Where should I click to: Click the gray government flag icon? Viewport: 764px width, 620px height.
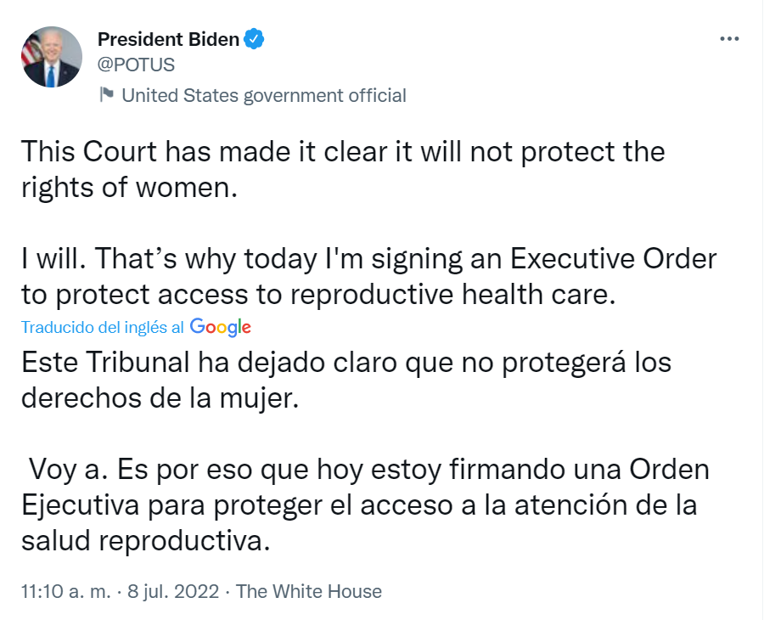tap(107, 94)
